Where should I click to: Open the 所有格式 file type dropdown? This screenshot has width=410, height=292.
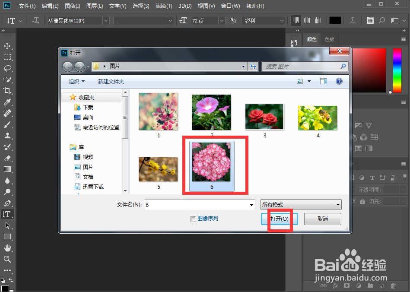pos(301,205)
